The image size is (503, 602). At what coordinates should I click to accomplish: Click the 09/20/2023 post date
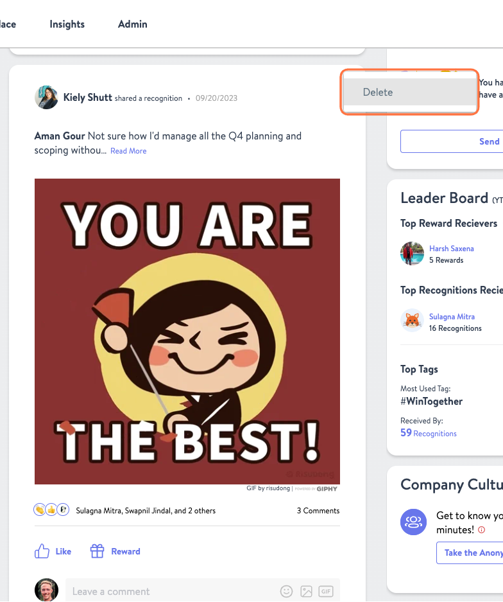click(x=217, y=98)
